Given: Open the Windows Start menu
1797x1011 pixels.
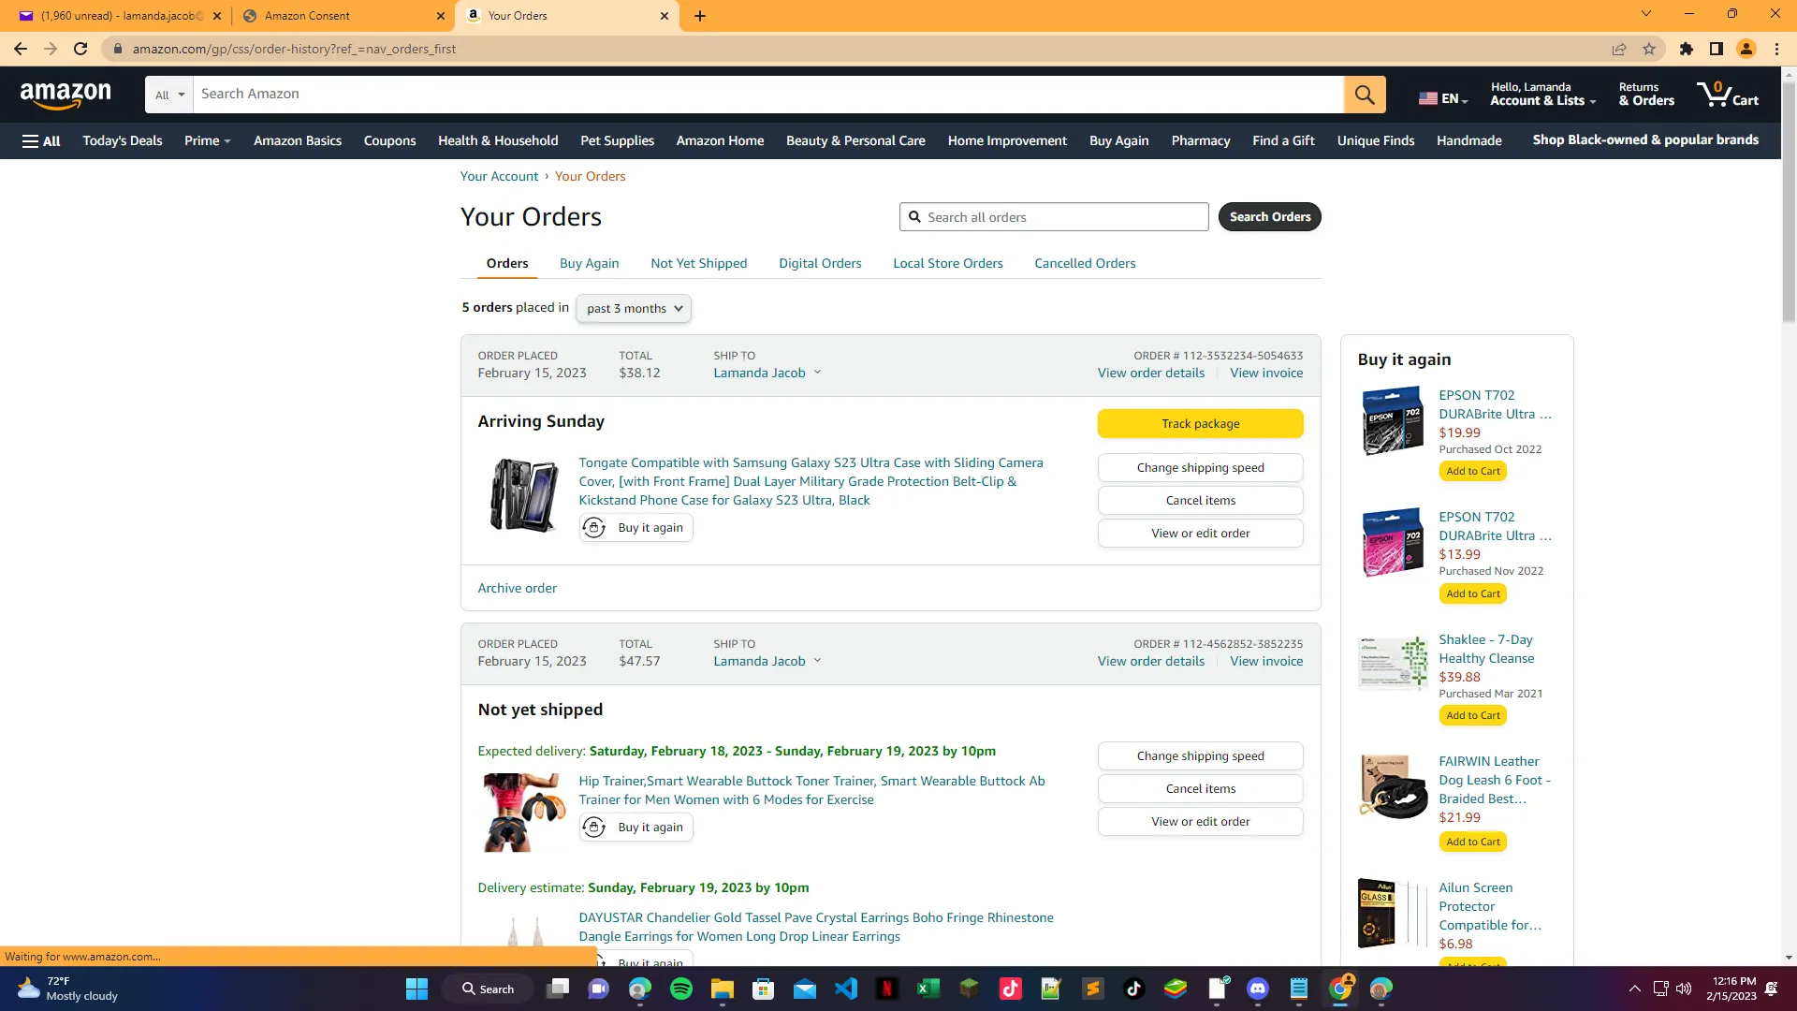Looking at the screenshot, I should [416, 989].
